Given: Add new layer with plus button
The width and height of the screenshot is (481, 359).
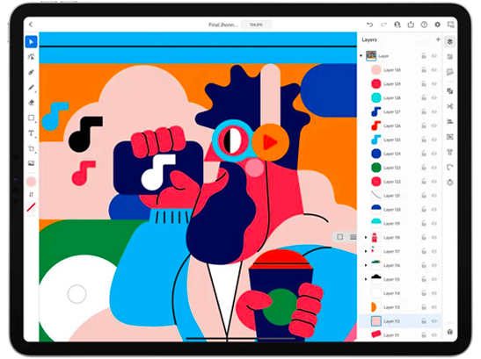Looking at the screenshot, I should pos(438,39).
